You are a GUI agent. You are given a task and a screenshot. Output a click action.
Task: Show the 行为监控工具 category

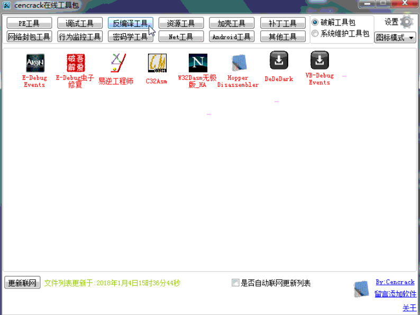(80, 37)
